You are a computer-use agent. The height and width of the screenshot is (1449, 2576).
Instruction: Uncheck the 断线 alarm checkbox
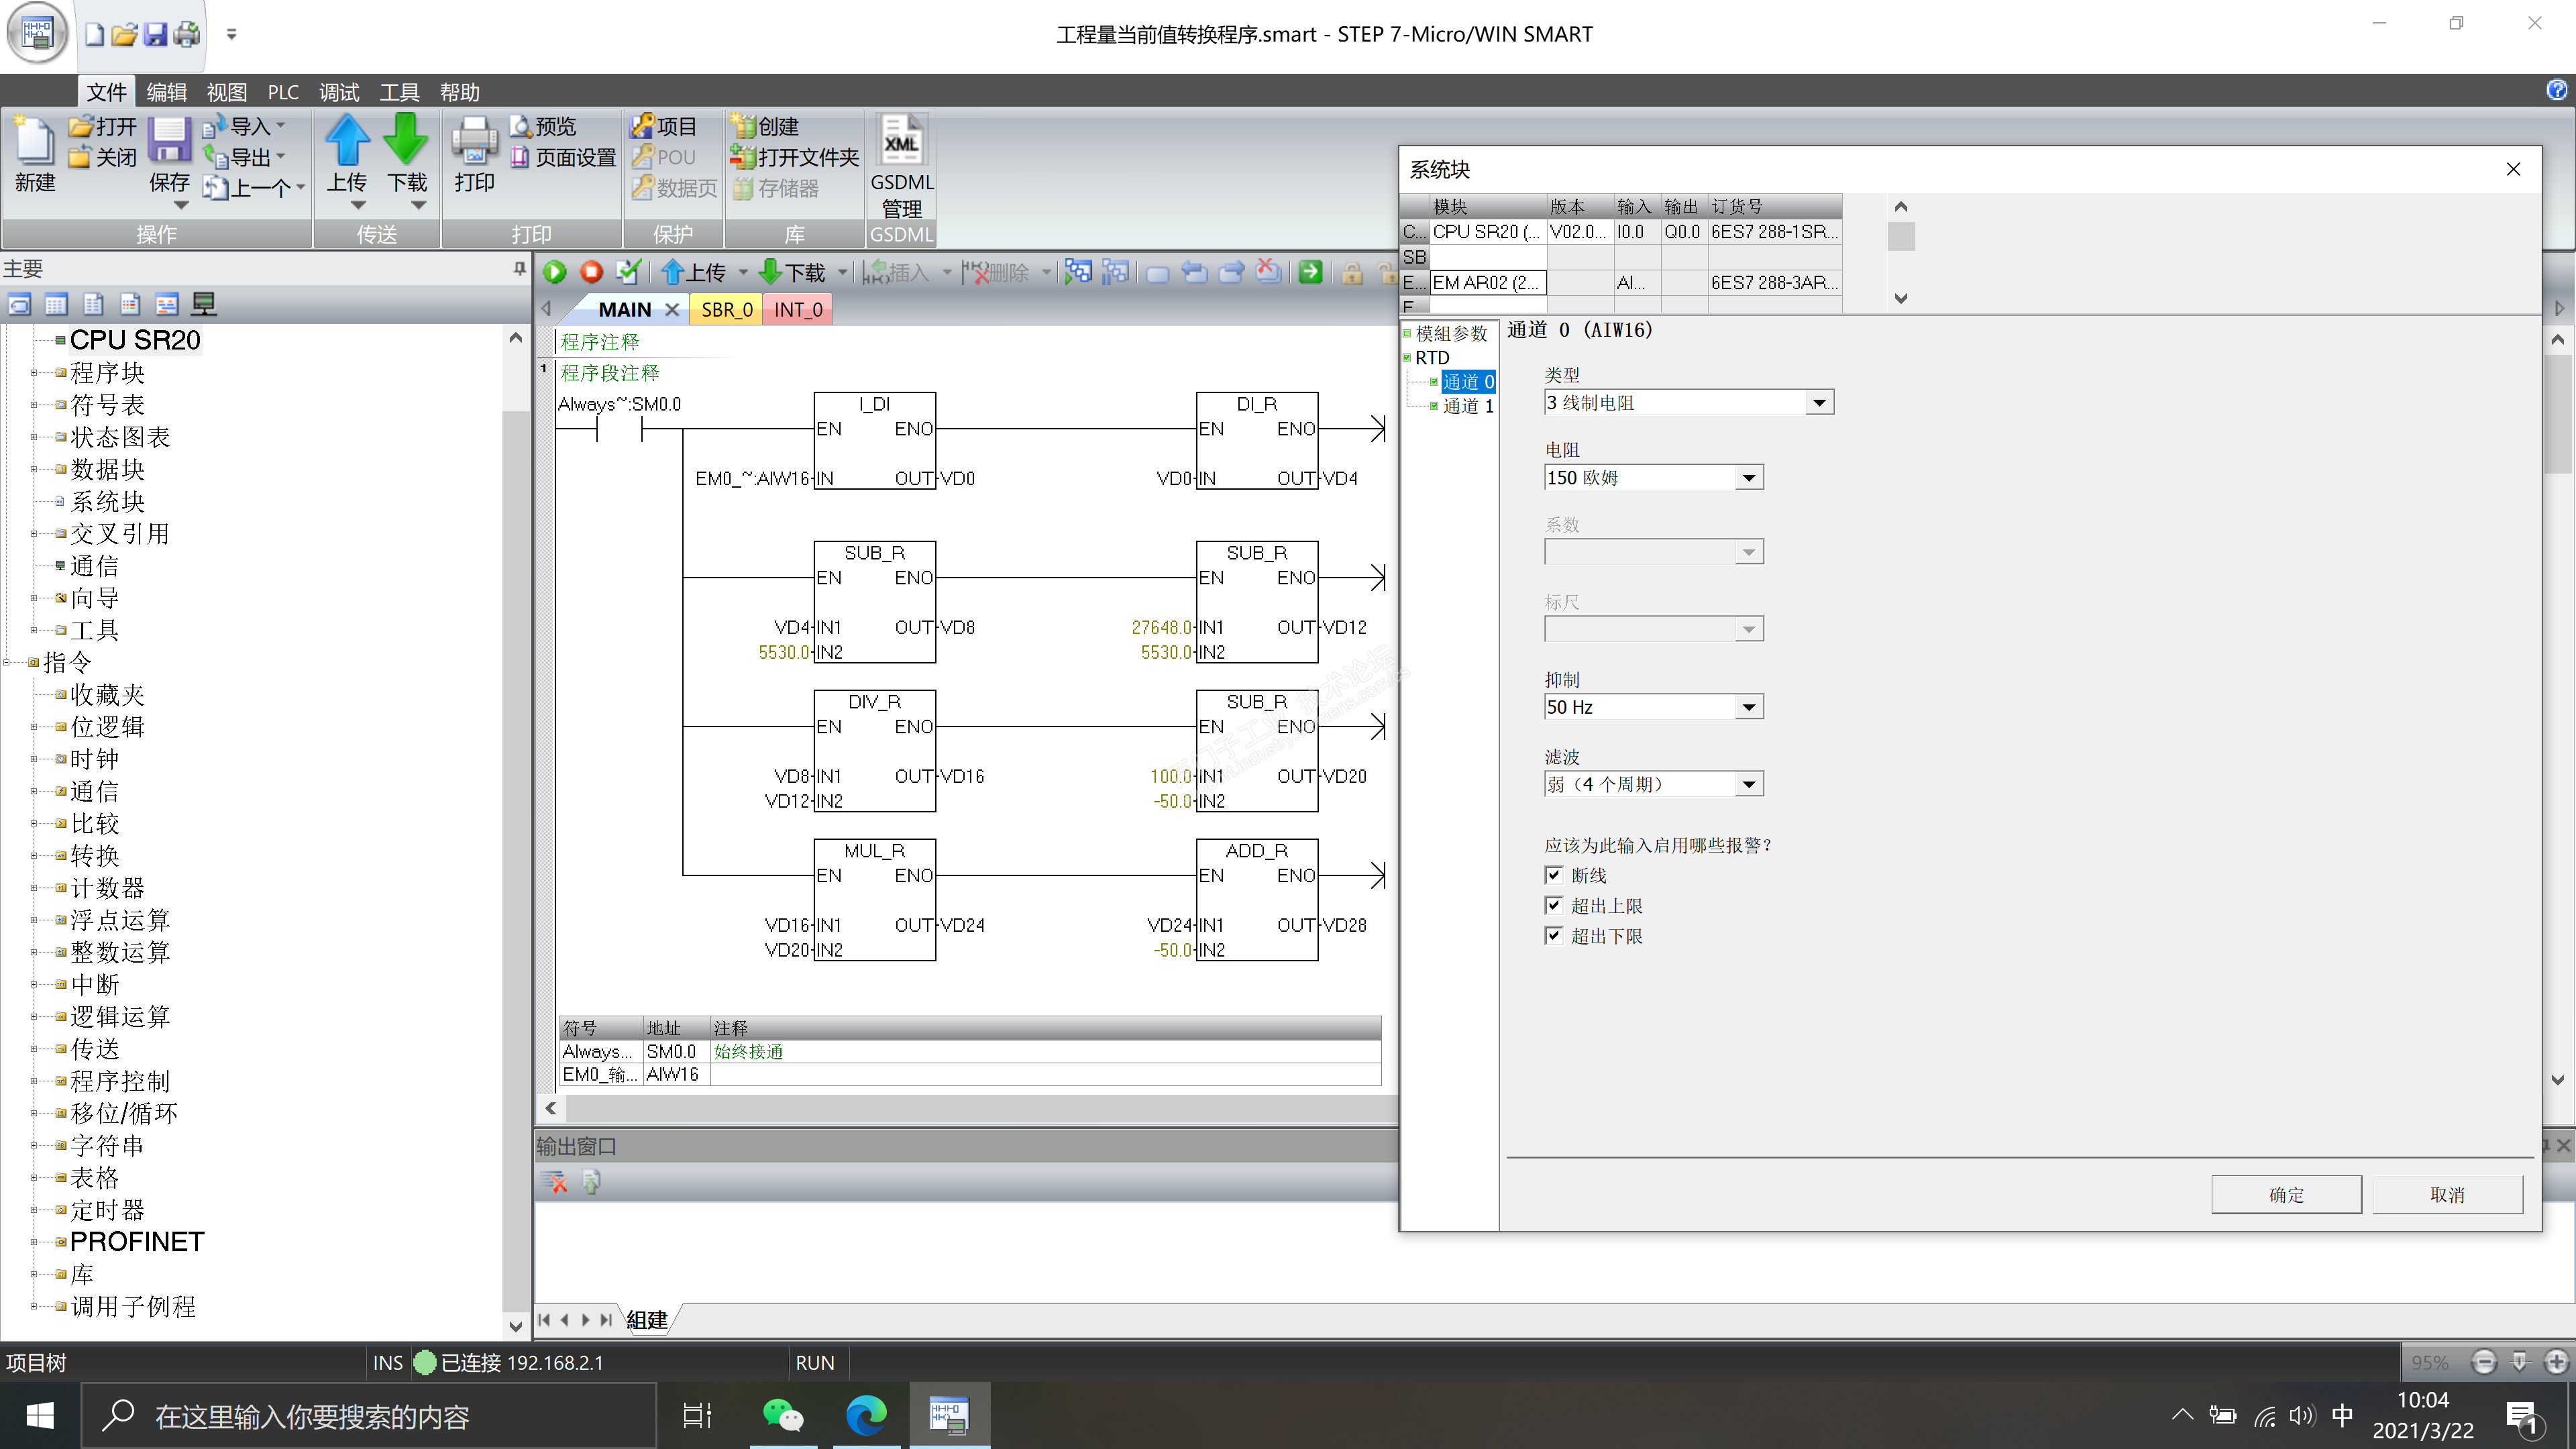click(x=1553, y=875)
